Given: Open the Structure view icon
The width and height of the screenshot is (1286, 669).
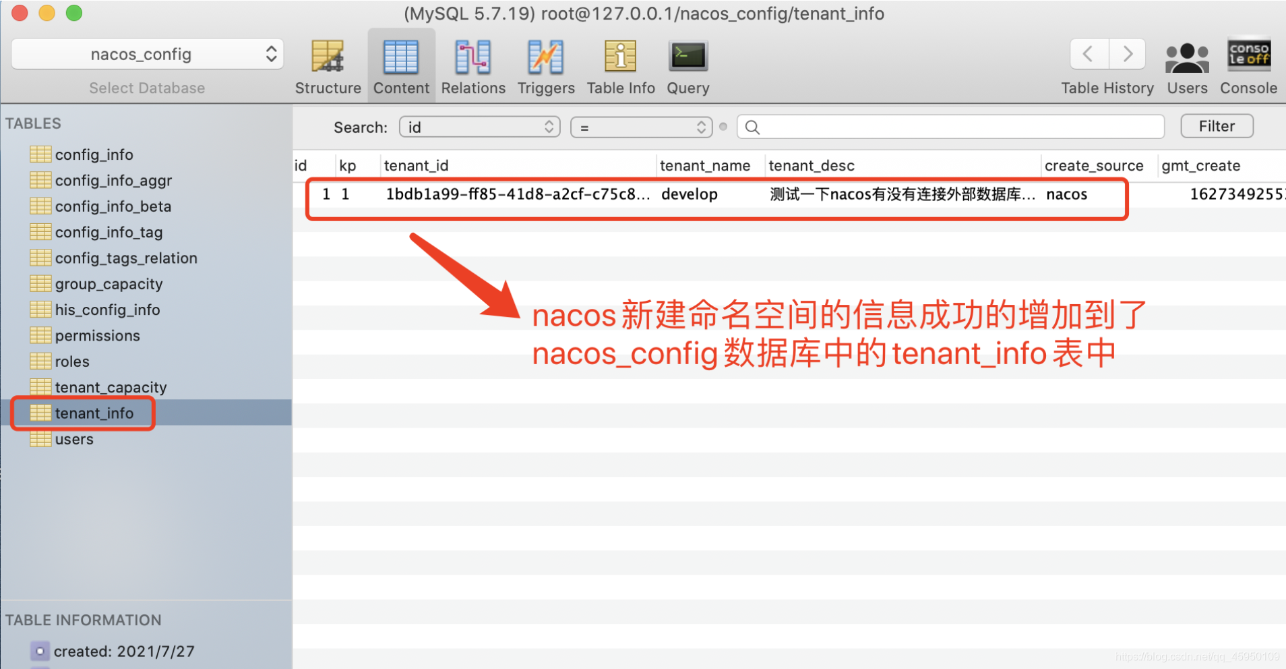Looking at the screenshot, I should pos(328,57).
